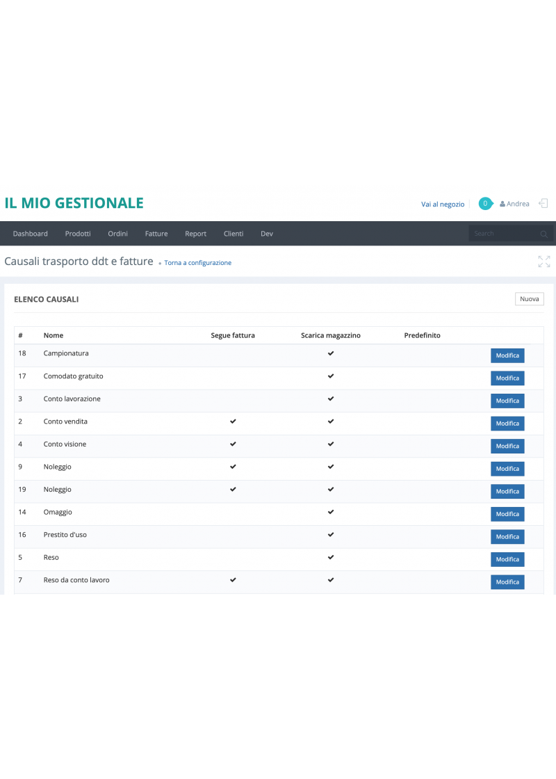Select the Conto visione name cell
This screenshot has height=779, width=556.
[65, 444]
